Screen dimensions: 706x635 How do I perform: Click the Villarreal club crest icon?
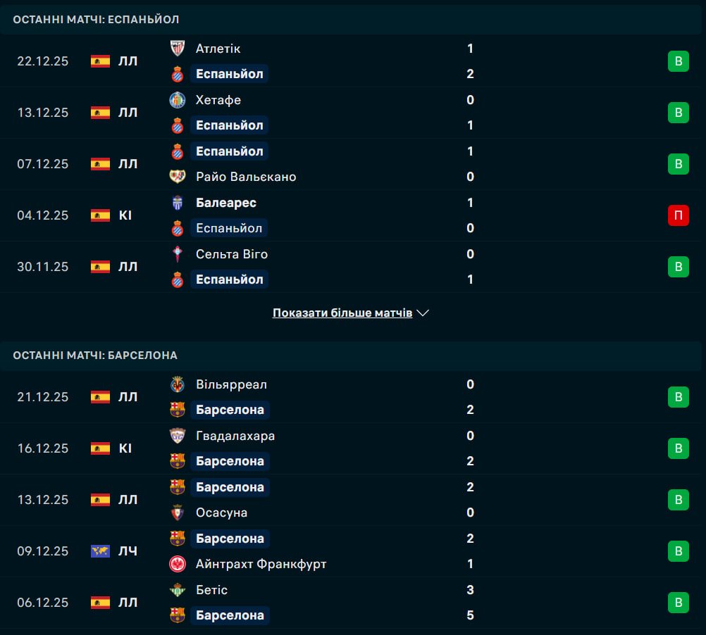178,384
